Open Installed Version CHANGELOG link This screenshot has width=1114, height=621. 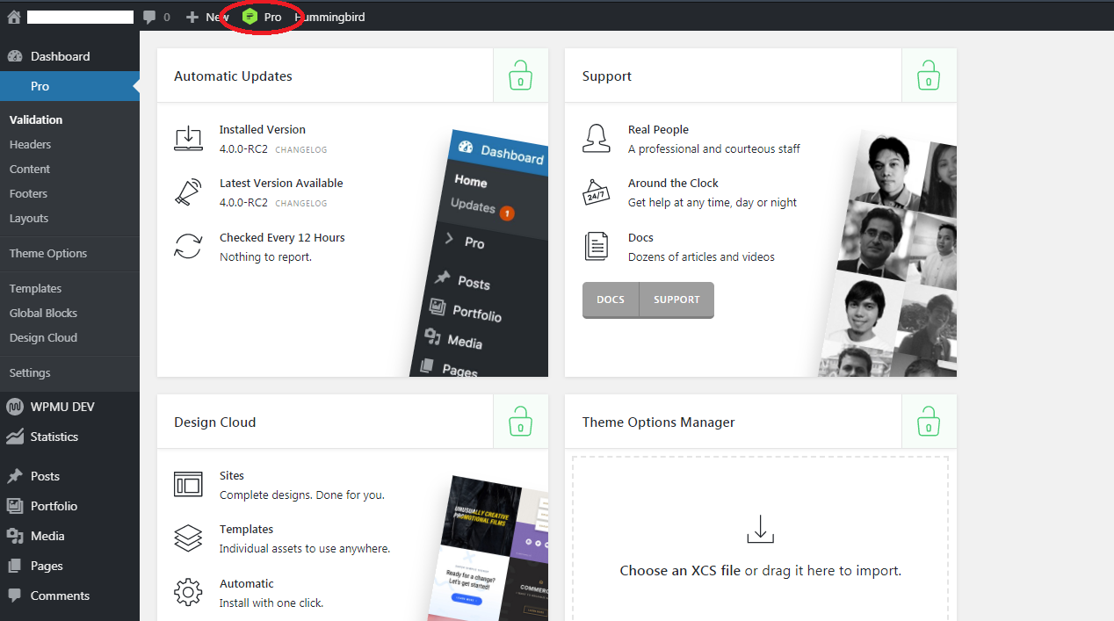301,150
